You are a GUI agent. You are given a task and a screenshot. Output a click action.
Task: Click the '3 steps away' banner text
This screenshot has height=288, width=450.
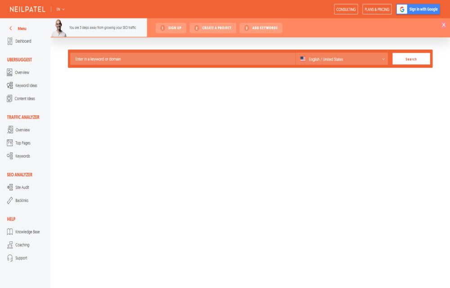103,27
